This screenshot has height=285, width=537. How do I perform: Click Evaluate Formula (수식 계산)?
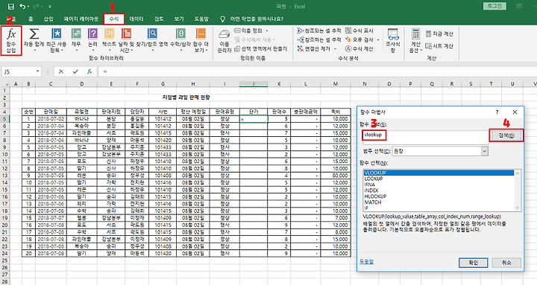(x=359, y=49)
